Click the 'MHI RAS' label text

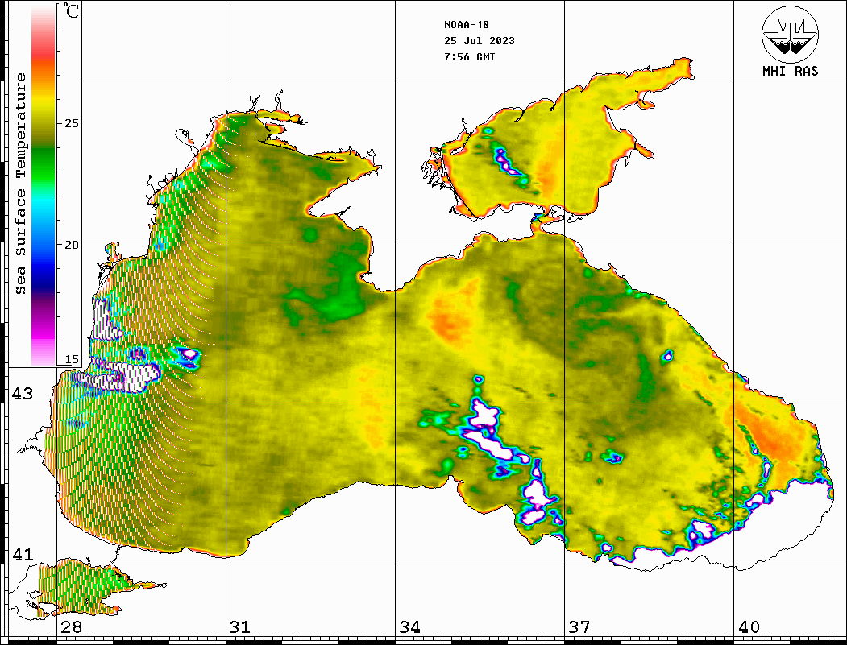coord(791,71)
